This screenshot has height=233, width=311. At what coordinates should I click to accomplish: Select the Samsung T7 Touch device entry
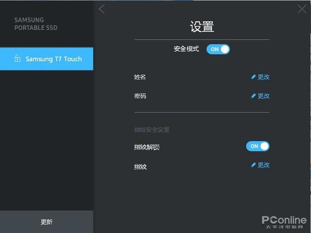[x=47, y=59]
